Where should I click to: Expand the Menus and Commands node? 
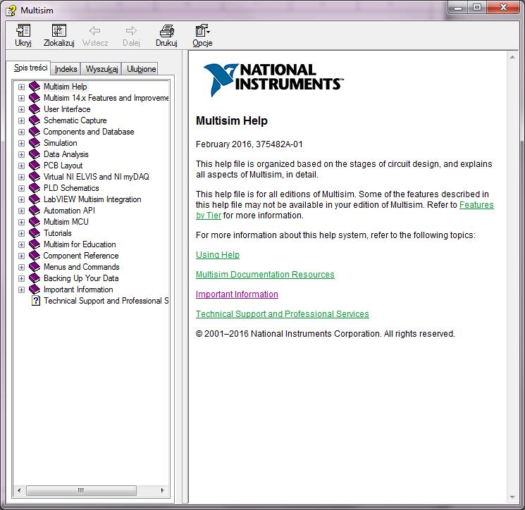21,267
